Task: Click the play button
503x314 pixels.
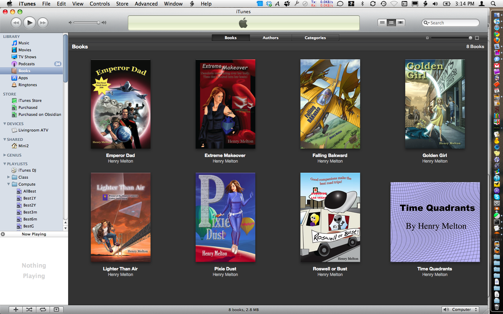Action: point(30,23)
